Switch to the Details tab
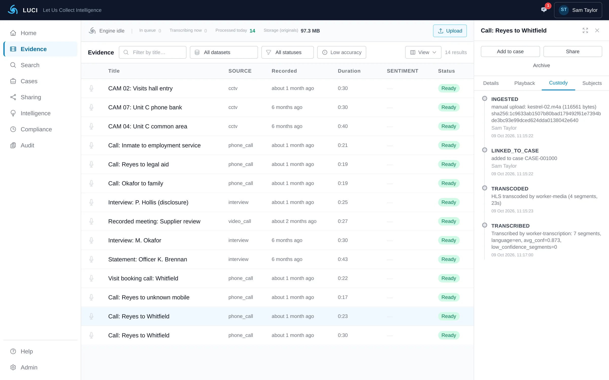This screenshot has width=609, height=380. click(491, 83)
